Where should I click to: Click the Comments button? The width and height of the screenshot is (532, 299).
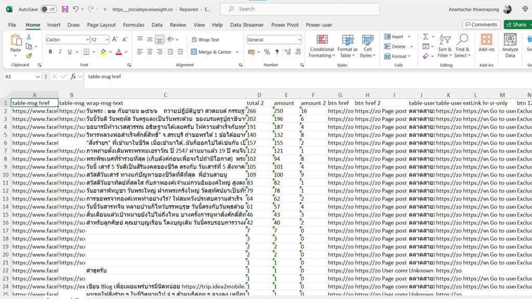click(x=481, y=24)
